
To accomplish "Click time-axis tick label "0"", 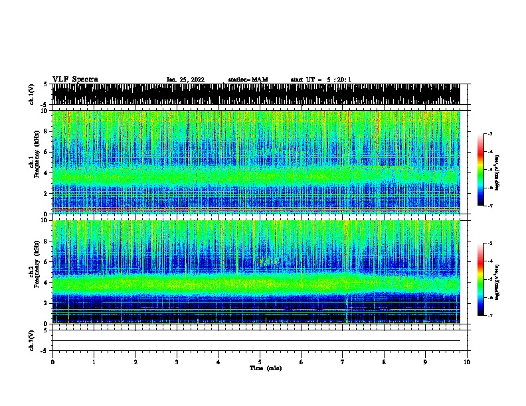I will 52,362.
